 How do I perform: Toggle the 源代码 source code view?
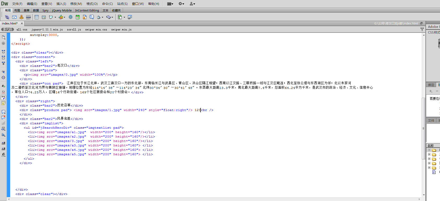[x=7, y=29]
